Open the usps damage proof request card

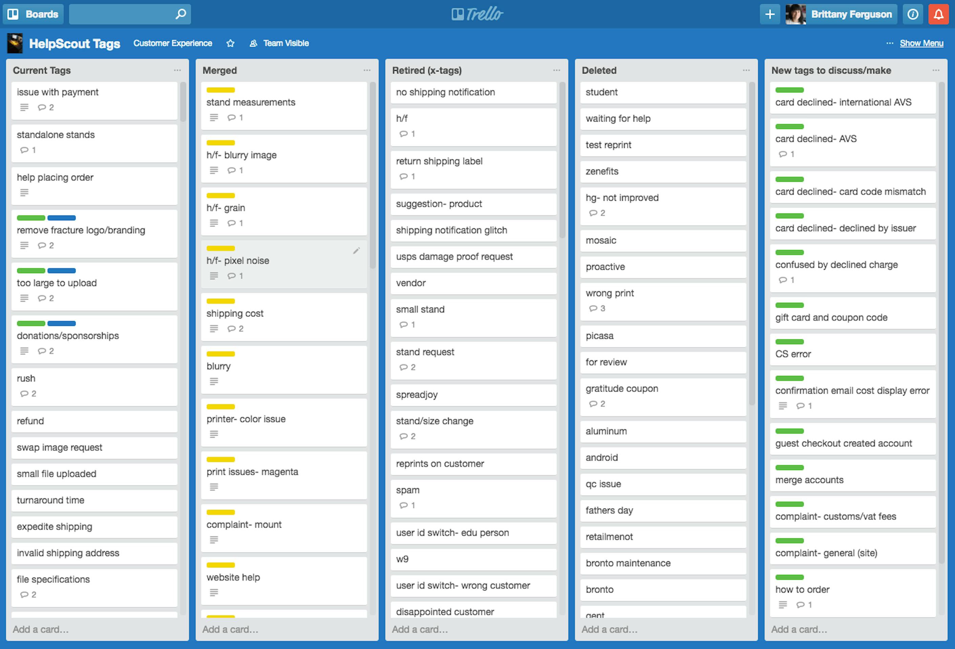pos(473,257)
